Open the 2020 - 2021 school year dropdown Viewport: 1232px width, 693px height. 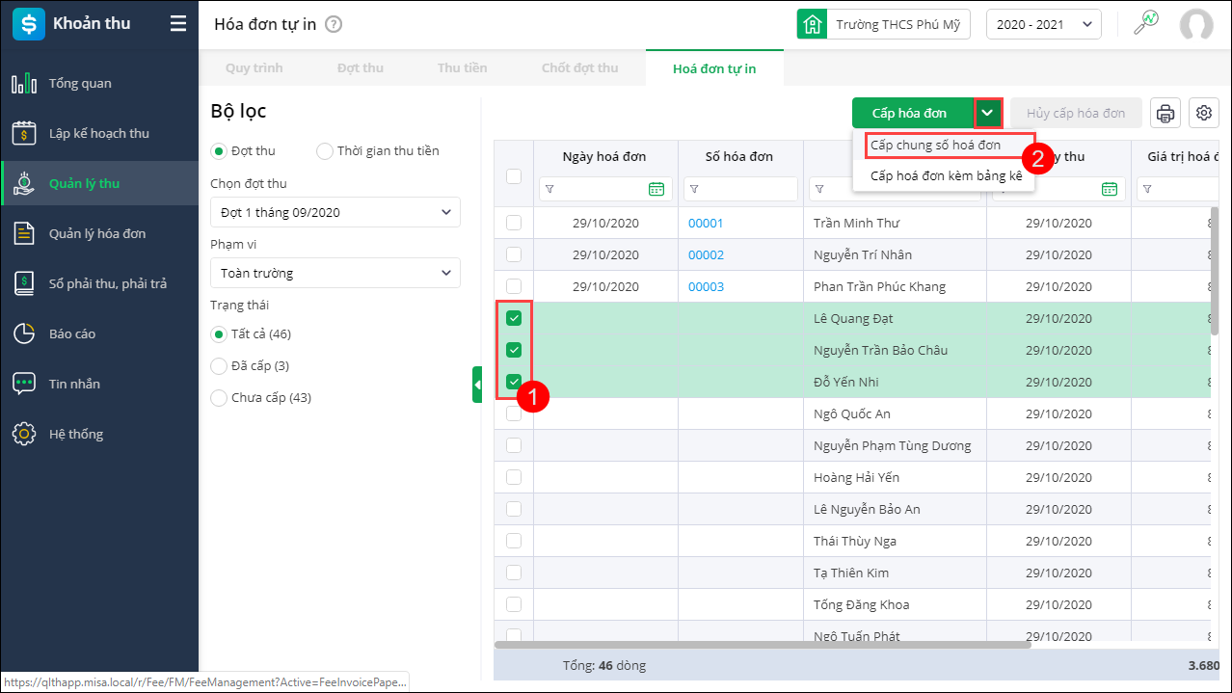coord(1044,24)
